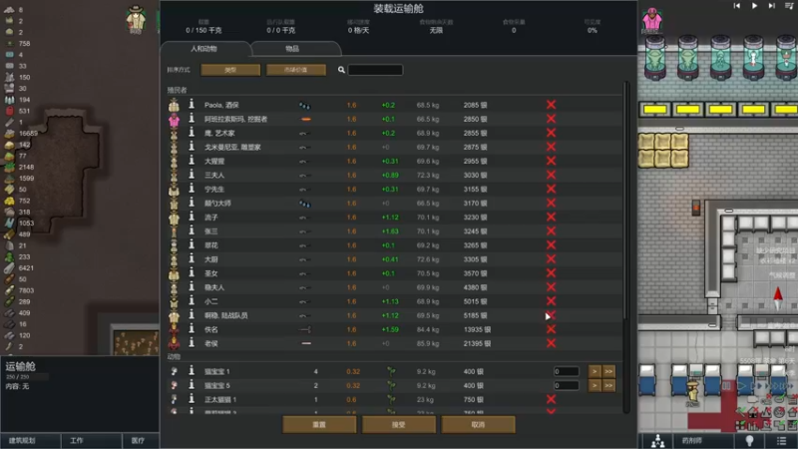The height and width of the screenshot is (449, 798).
Task: Open info for 戈米曼尼亚, 雕塑家
Action: [x=192, y=147]
